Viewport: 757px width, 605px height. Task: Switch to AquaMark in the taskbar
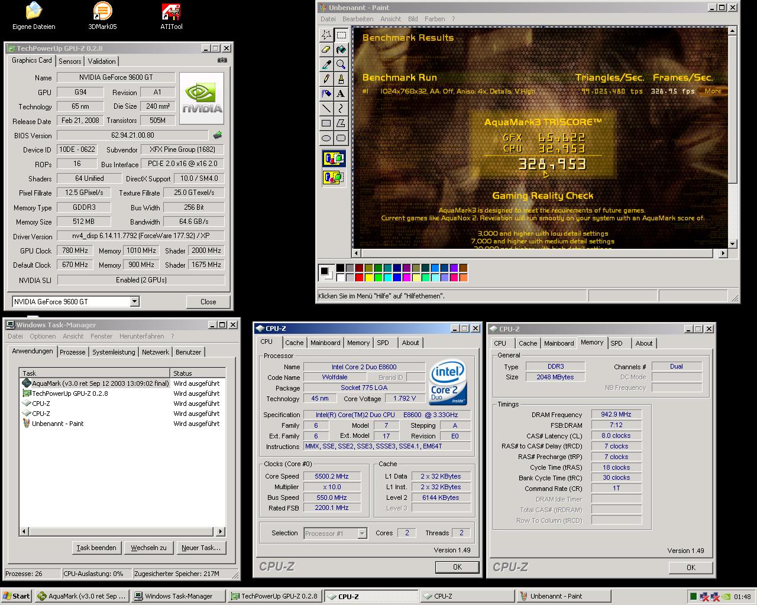(x=82, y=596)
